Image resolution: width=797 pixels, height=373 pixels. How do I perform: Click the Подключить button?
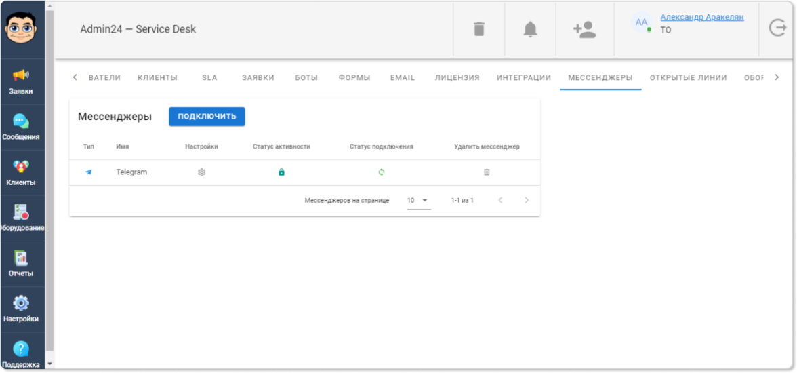click(x=207, y=116)
